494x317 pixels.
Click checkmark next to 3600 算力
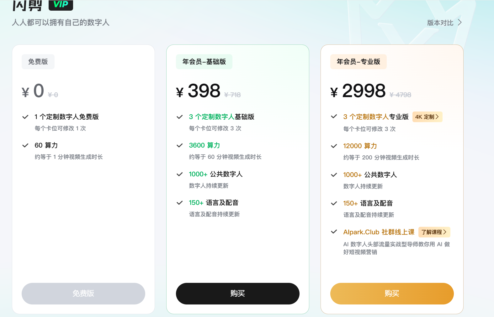click(180, 146)
